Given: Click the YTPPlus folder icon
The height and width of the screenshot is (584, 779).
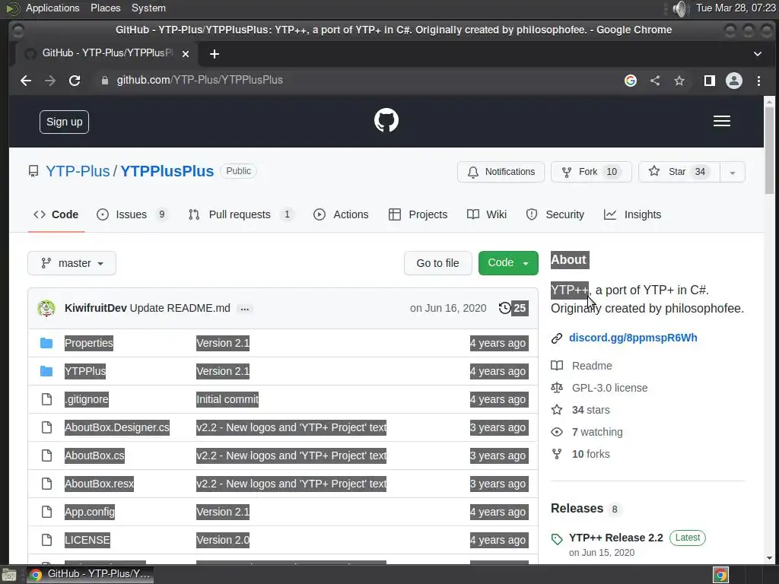Looking at the screenshot, I should 46,371.
